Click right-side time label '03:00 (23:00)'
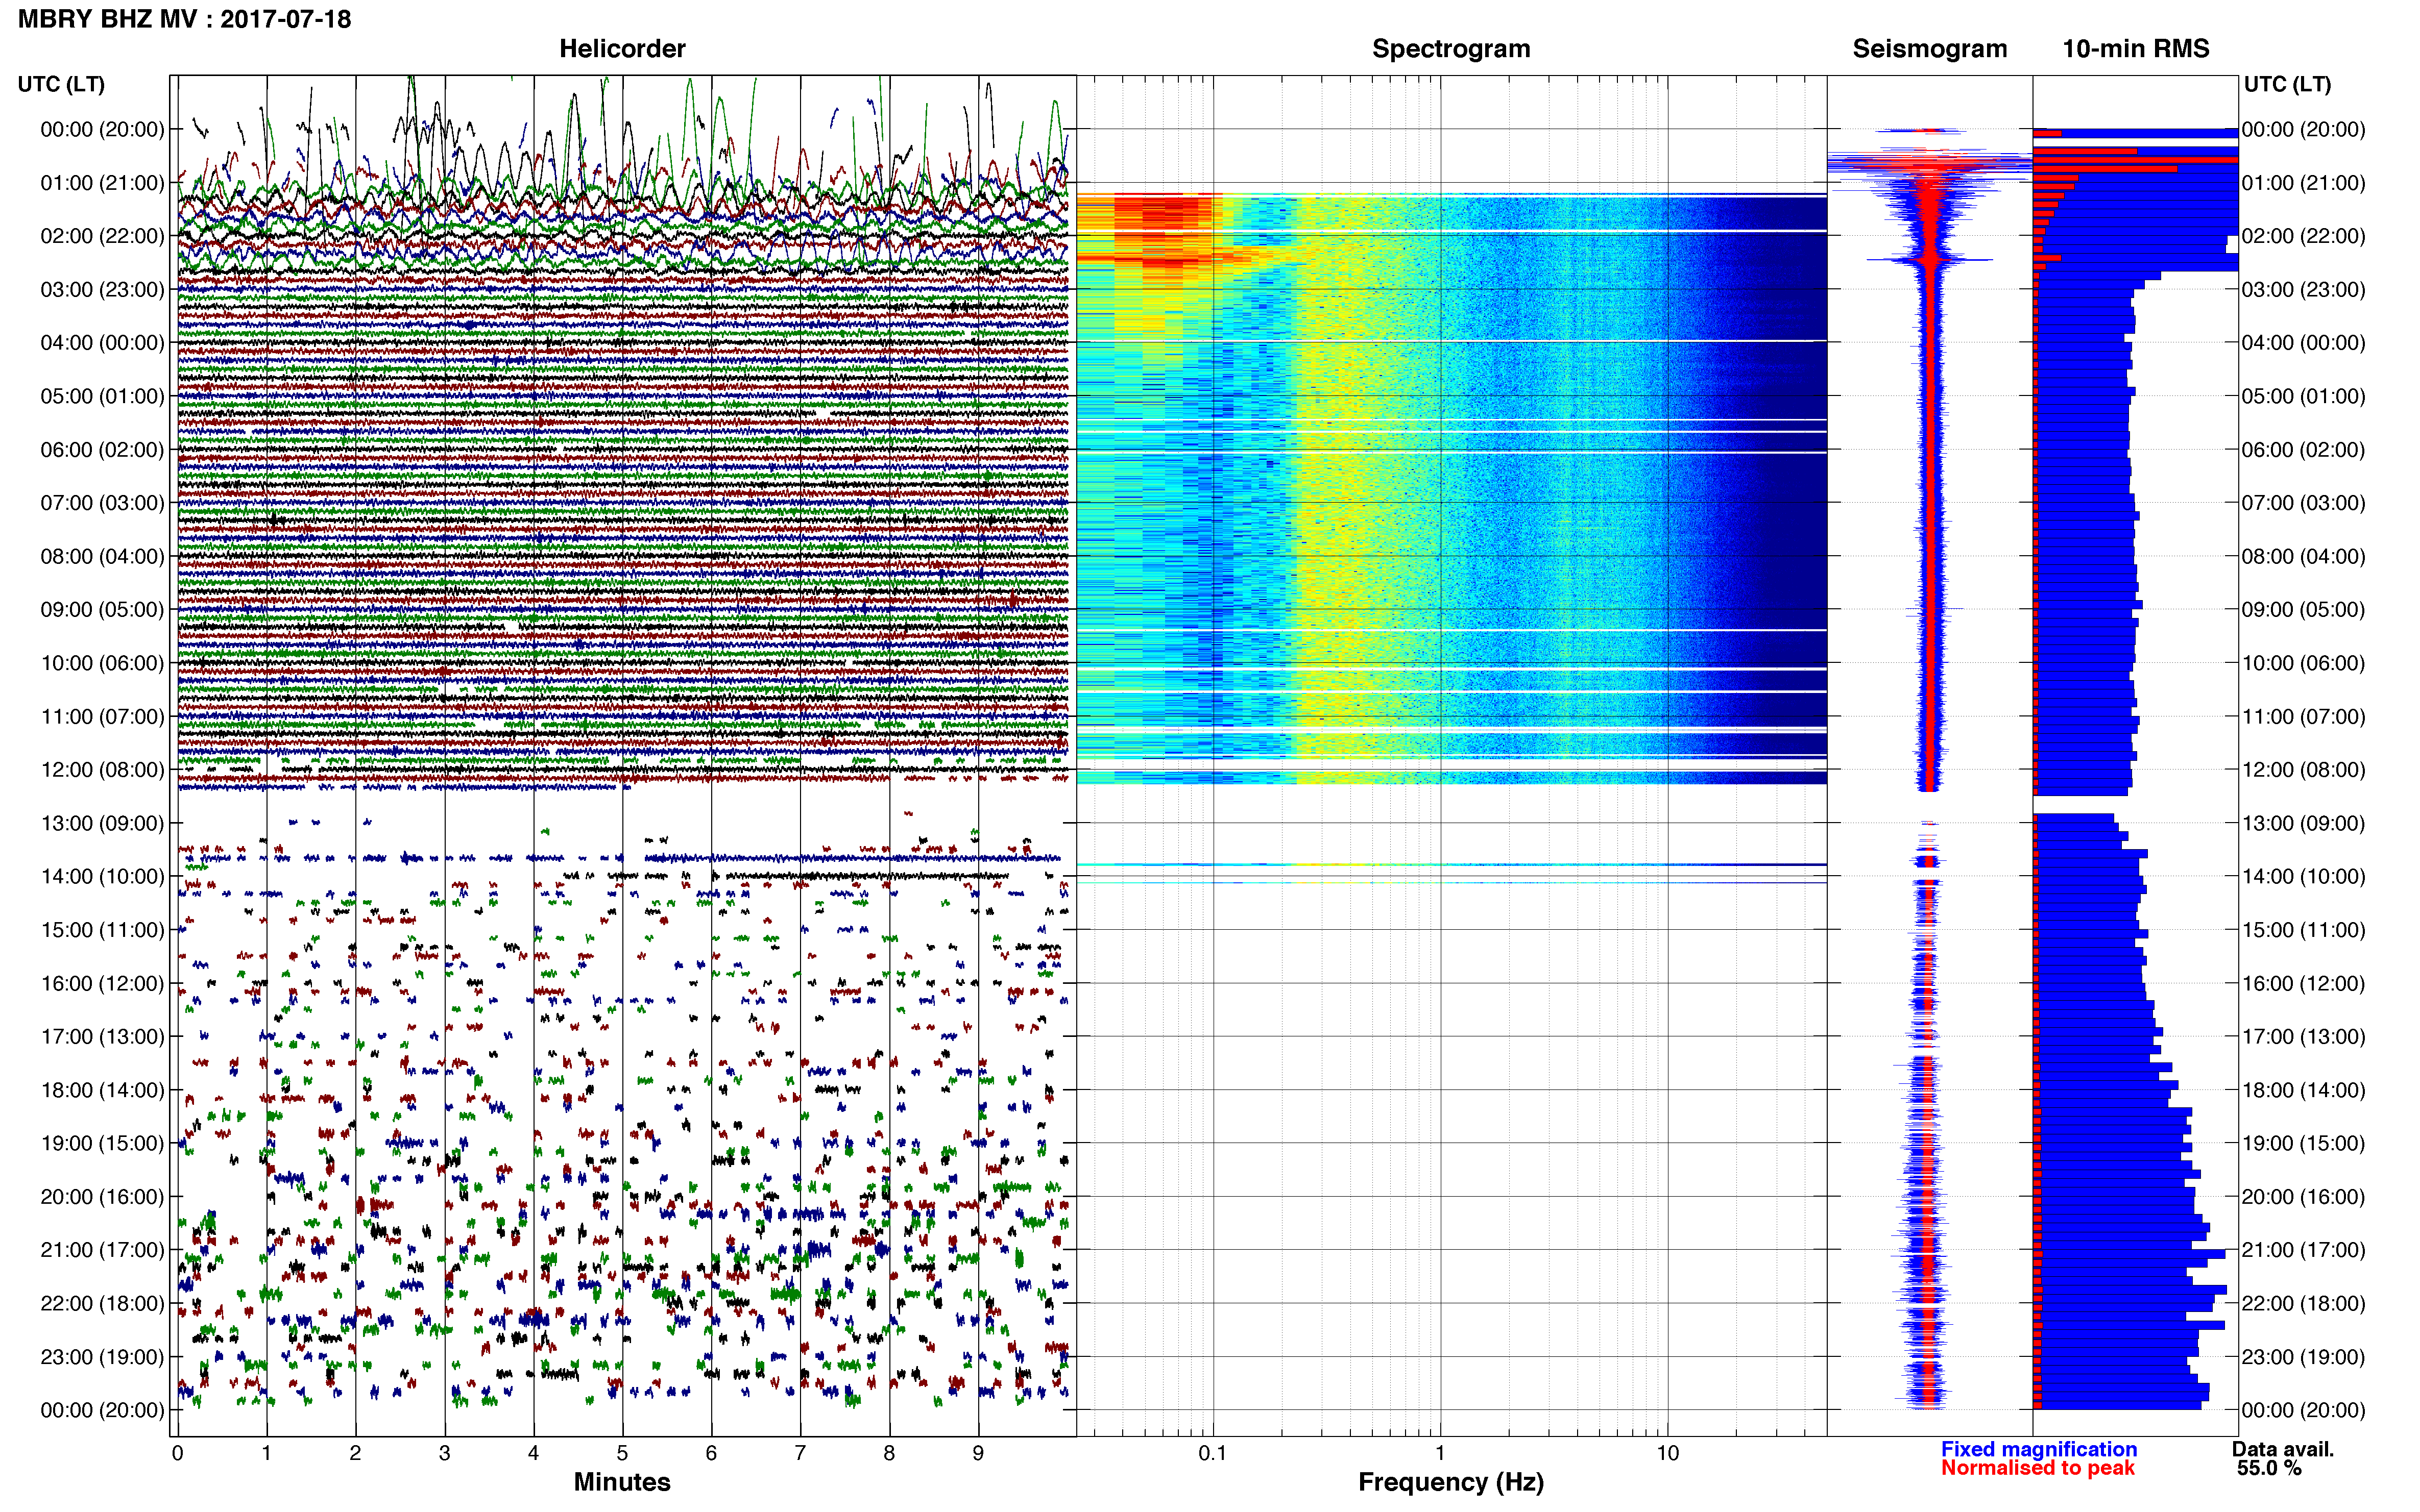Screen dimensions: 2420x1512 tap(2303, 289)
